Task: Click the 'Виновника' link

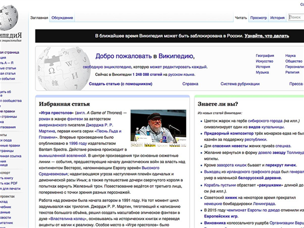Action: coord(215,223)
